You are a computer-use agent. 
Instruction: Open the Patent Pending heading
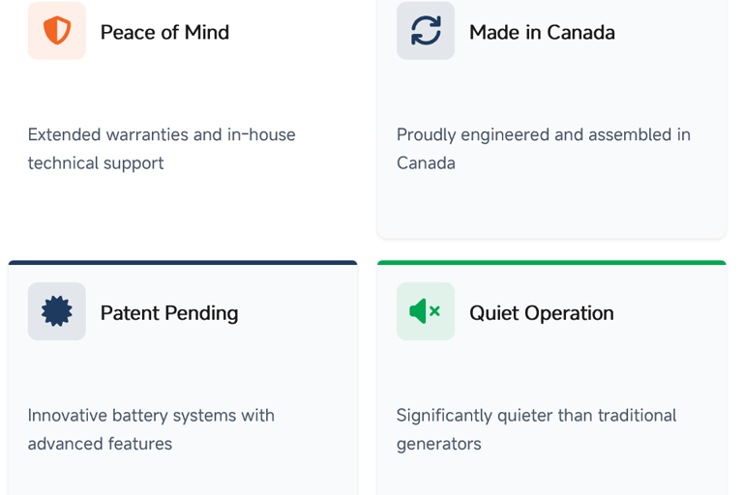pos(169,313)
